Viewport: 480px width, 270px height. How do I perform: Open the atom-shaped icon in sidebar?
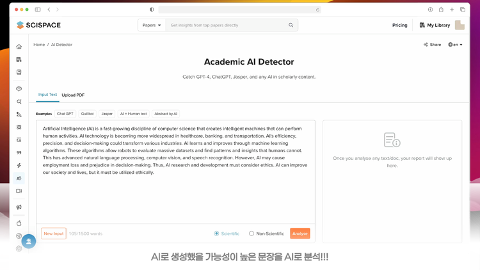[x=19, y=127]
